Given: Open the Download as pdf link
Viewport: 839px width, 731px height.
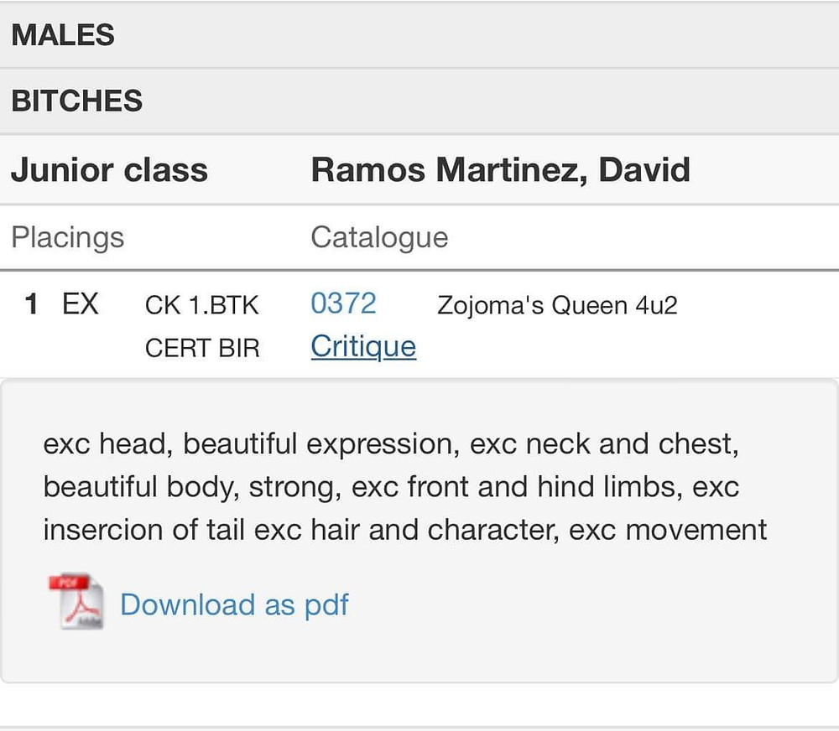Looking at the screenshot, I should click(x=234, y=604).
